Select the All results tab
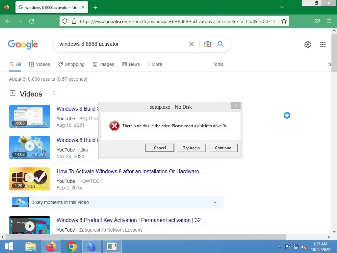The width and height of the screenshot is (337, 253). coord(15,64)
